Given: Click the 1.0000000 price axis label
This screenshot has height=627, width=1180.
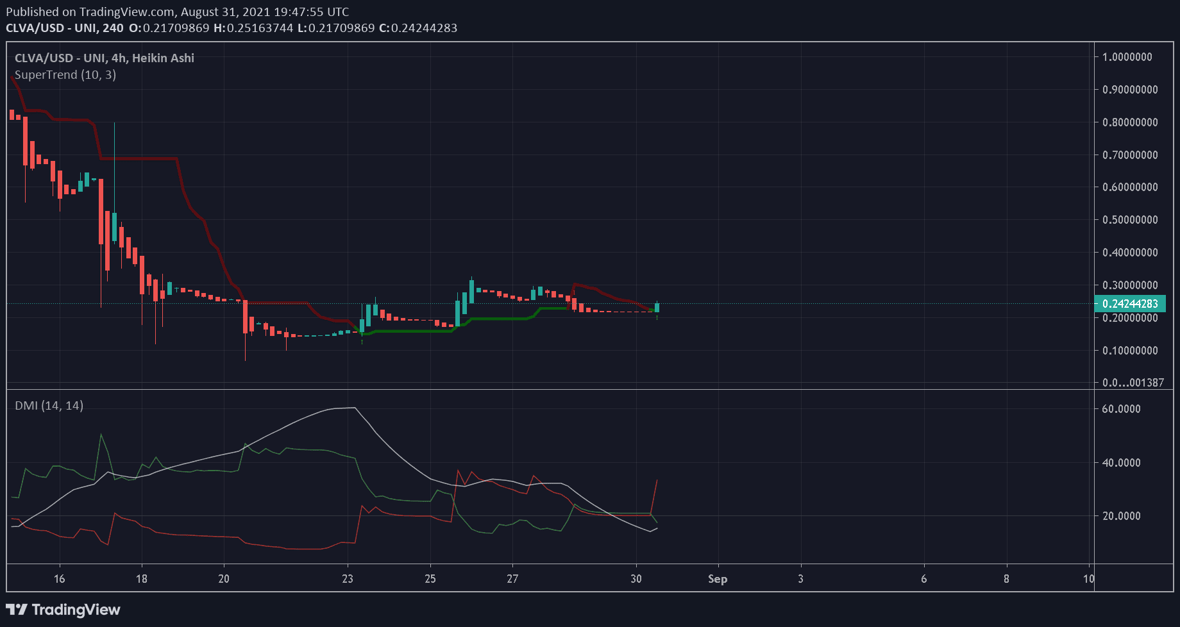Looking at the screenshot, I should click(x=1127, y=57).
